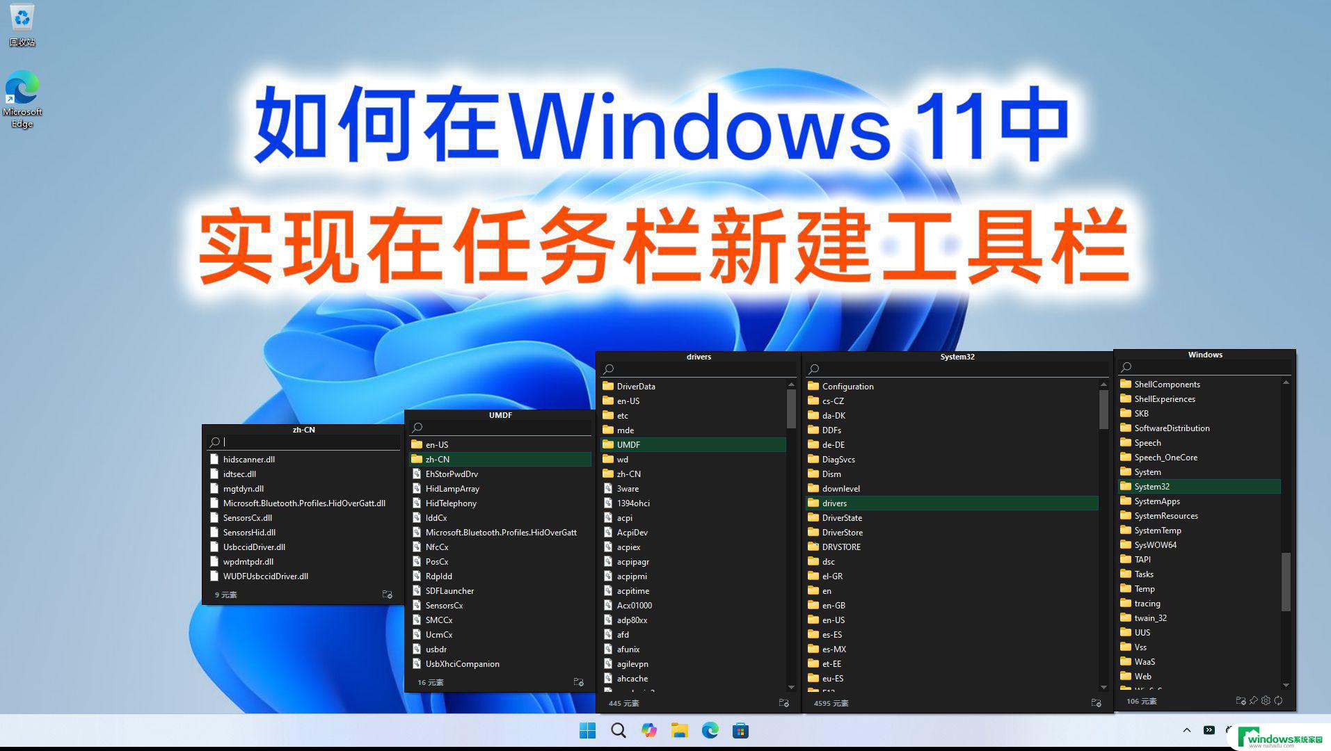The height and width of the screenshot is (751, 1331).
Task: Click drivers panel scrollbar thumb
Action: [x=791, y=409]
